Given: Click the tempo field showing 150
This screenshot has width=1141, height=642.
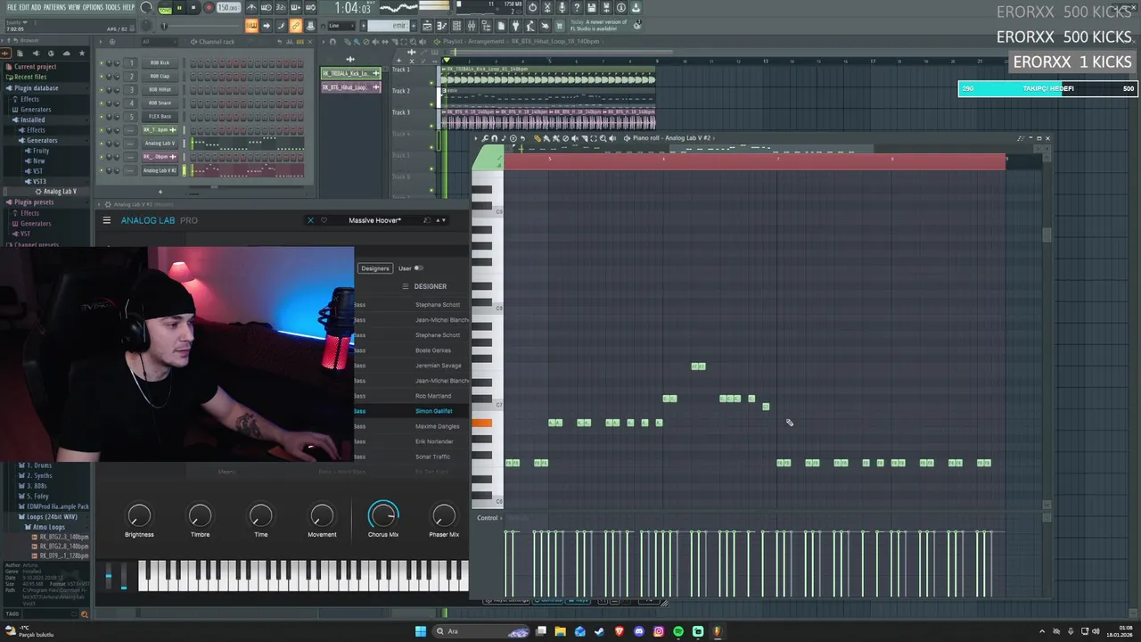Looking at the screenshot, I should [x=228, y=8].
